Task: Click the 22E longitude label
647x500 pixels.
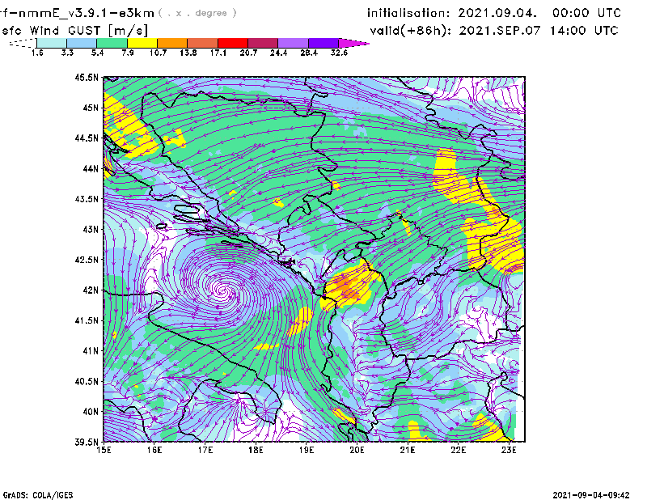Action: 459,451
